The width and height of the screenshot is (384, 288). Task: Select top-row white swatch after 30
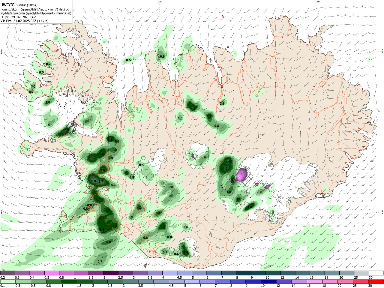tap(376, 273)
